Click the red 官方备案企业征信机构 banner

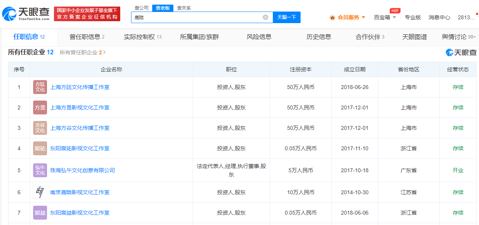[x=87, y=14]
